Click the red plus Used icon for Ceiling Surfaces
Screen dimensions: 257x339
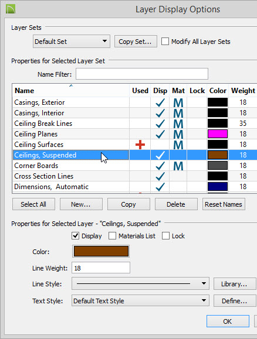coord(140,145)
